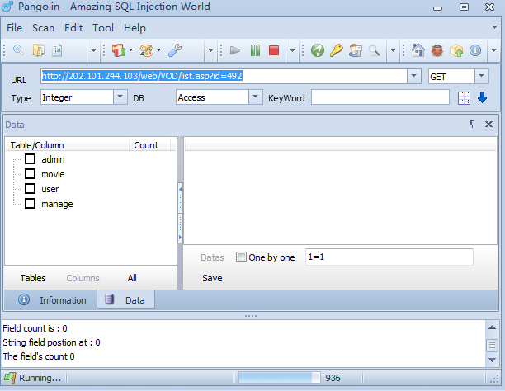505x391 pixels.
Task: Click the All button
Action: pos(132,278)
